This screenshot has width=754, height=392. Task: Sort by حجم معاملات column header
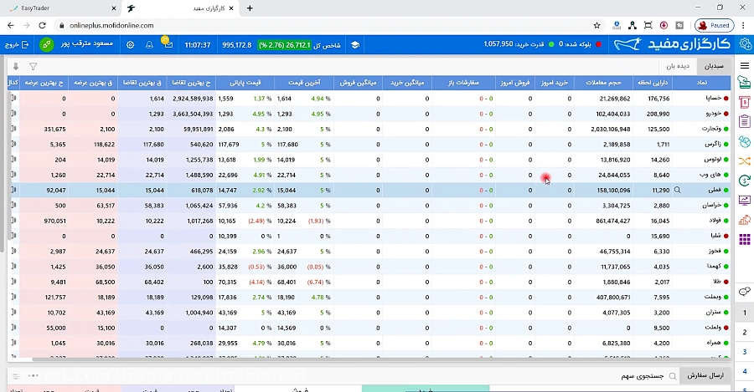[603, 83]
